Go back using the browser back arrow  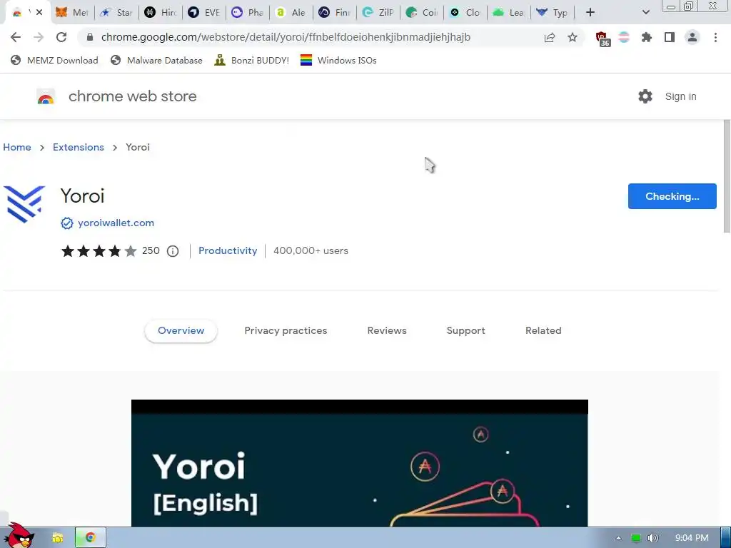click(16, 37)
